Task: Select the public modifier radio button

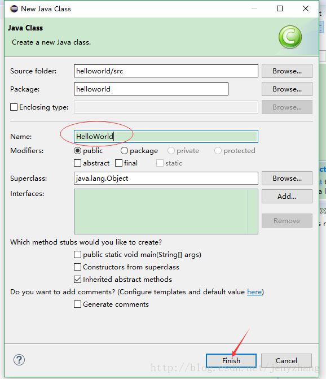Action: click(x=77, y=151)
